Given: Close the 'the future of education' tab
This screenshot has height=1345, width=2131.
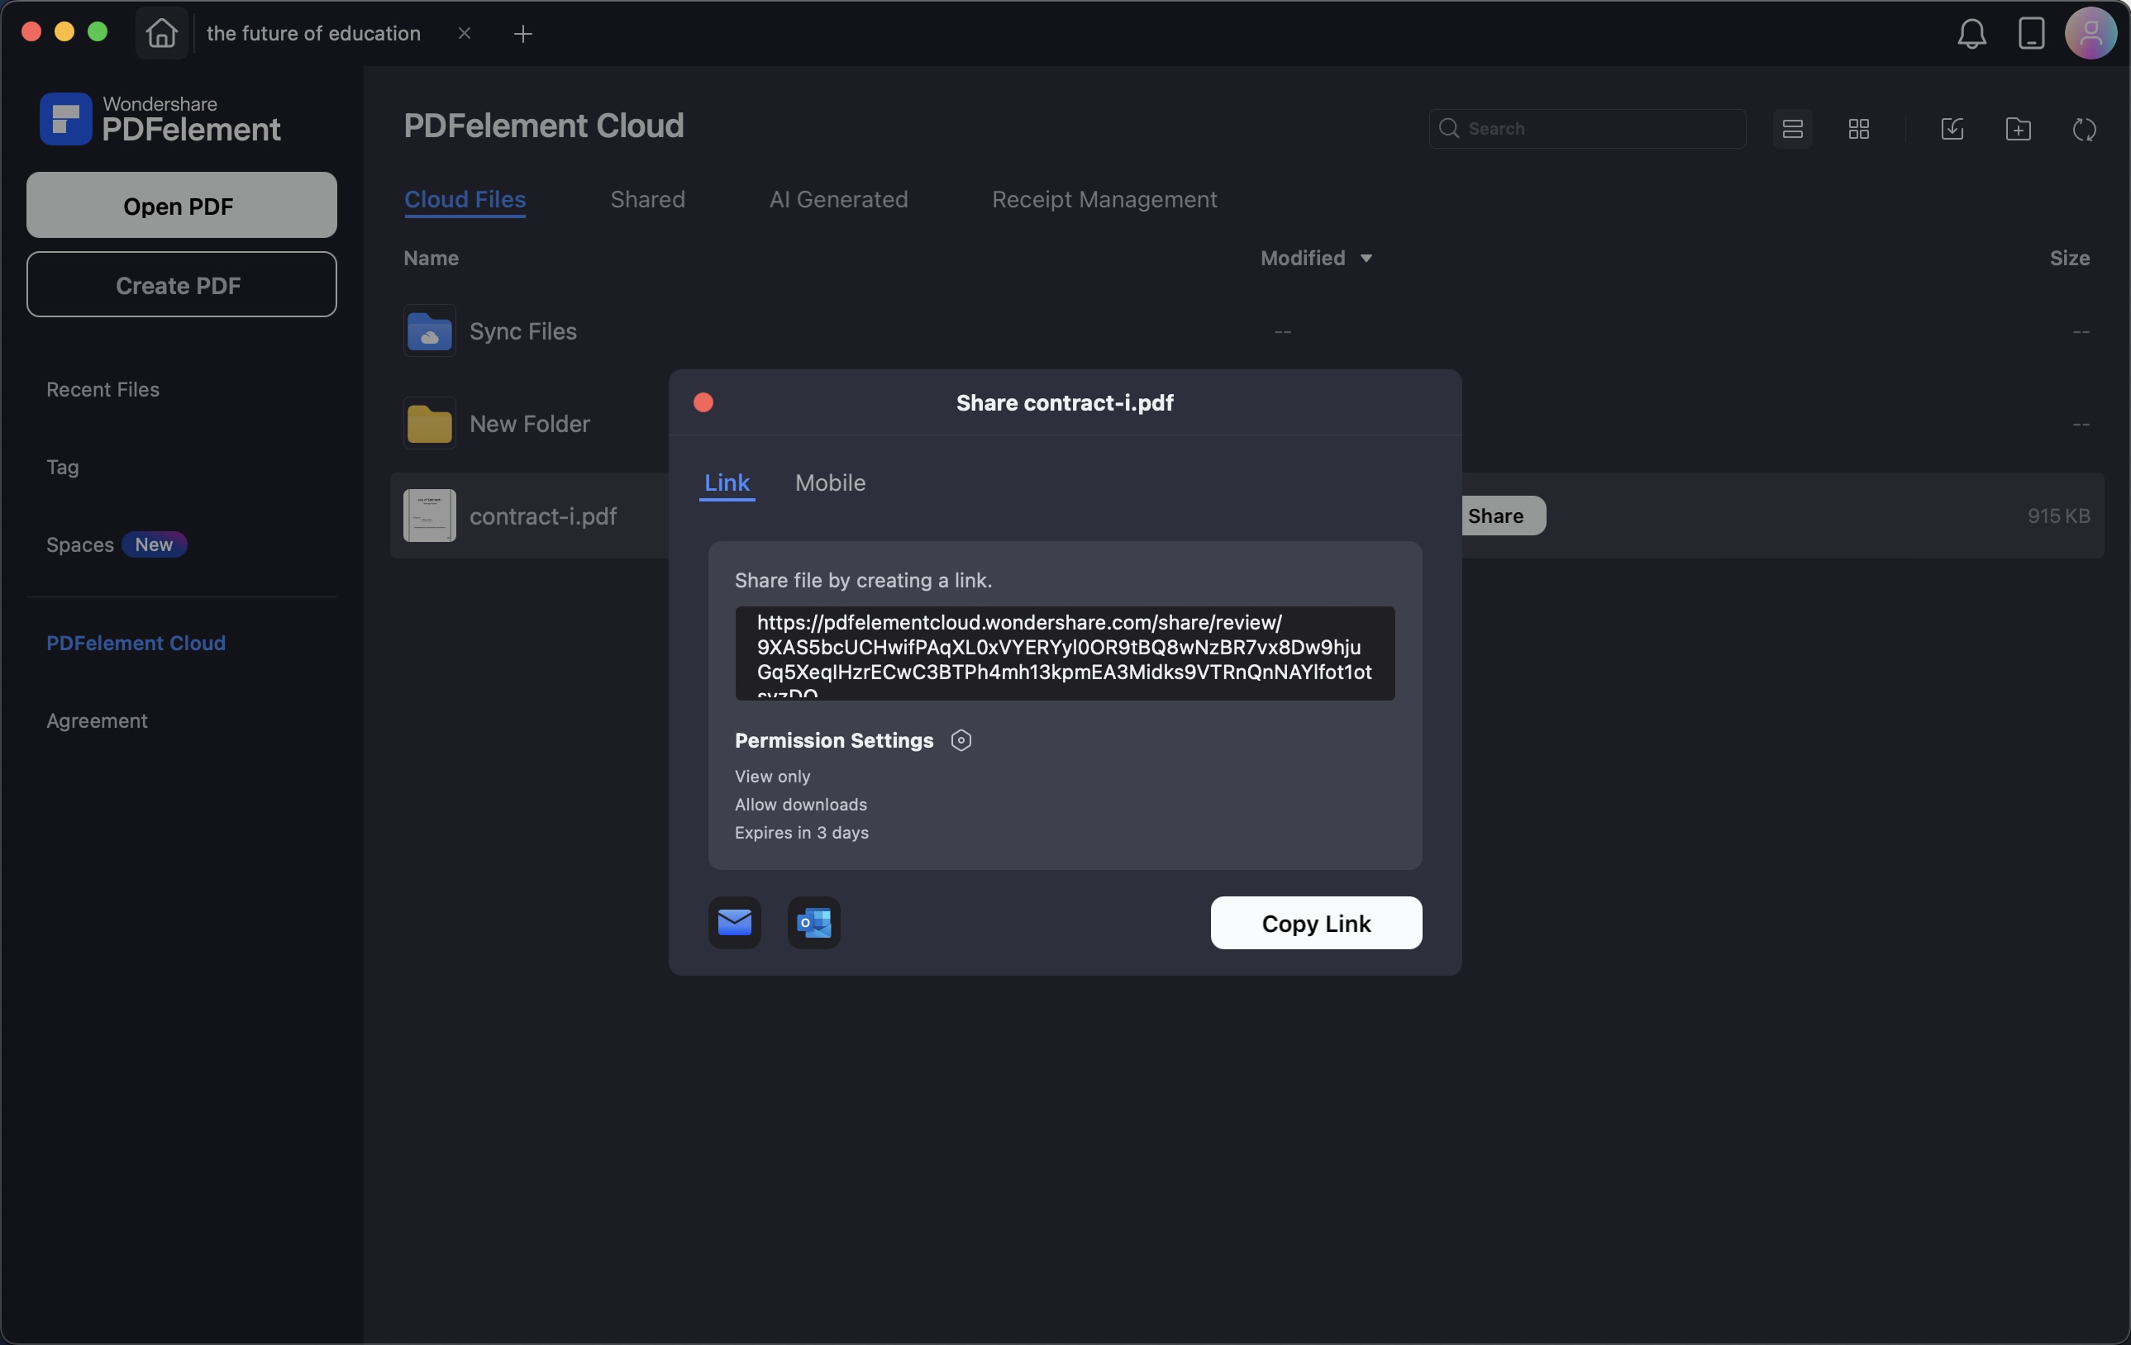Looking at the screenshot, I should point(465,34).
